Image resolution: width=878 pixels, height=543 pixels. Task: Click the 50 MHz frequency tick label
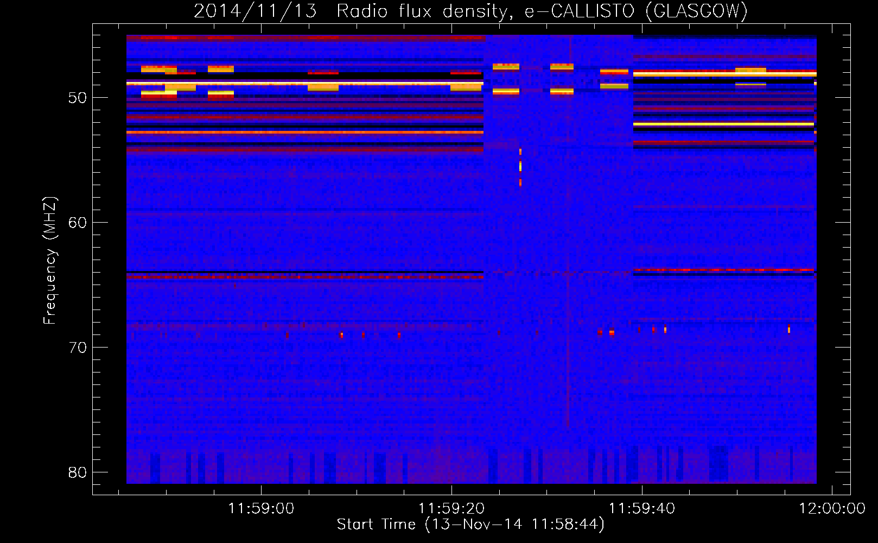click(x=78, y=98)
